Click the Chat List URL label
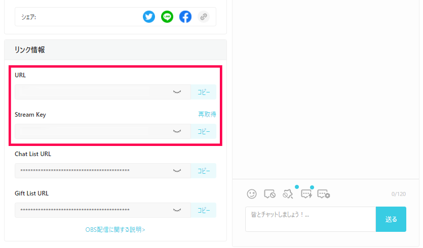 tap(33, 154)
